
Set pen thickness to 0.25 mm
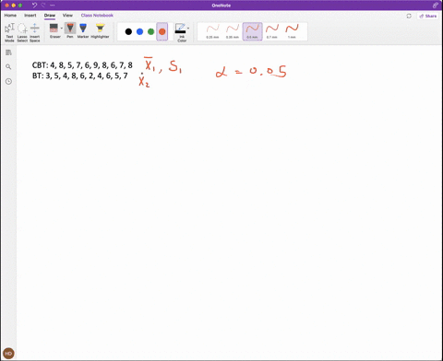pos(212,31)
